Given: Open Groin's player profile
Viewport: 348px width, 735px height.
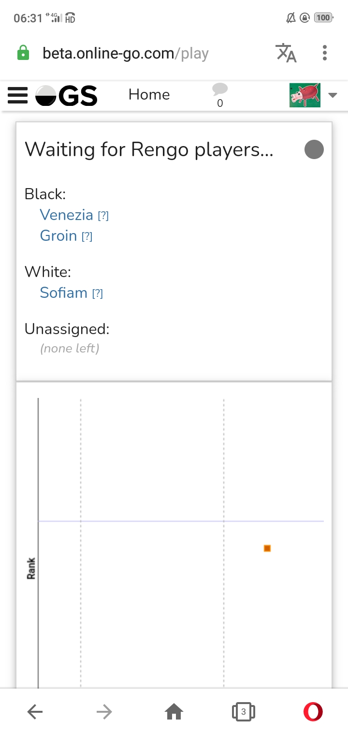Looking at the screenshot, I should (58, 235).
